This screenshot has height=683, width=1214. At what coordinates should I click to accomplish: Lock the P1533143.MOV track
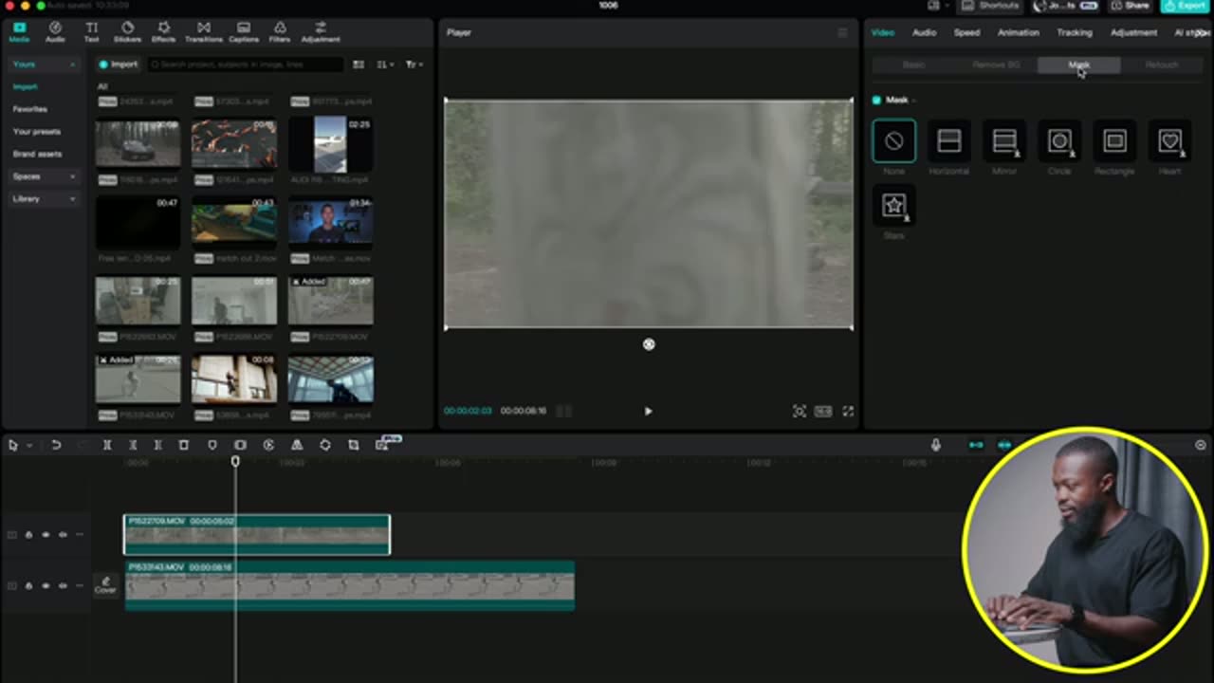28,586
